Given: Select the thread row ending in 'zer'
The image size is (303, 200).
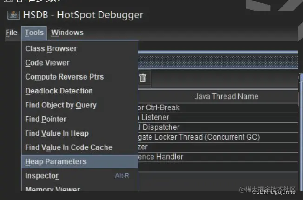Looking at the screenshot, I should 218,147.
